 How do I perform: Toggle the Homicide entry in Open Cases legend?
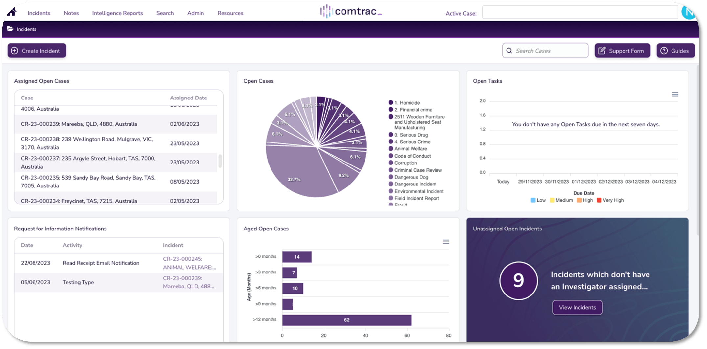[x=407, y=102]
